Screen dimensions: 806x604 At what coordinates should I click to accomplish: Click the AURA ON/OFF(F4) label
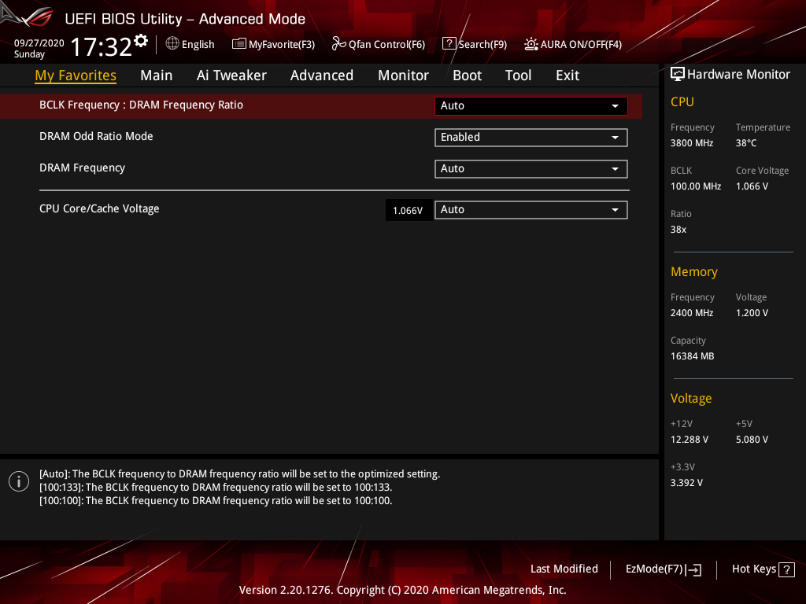[581, 45]
